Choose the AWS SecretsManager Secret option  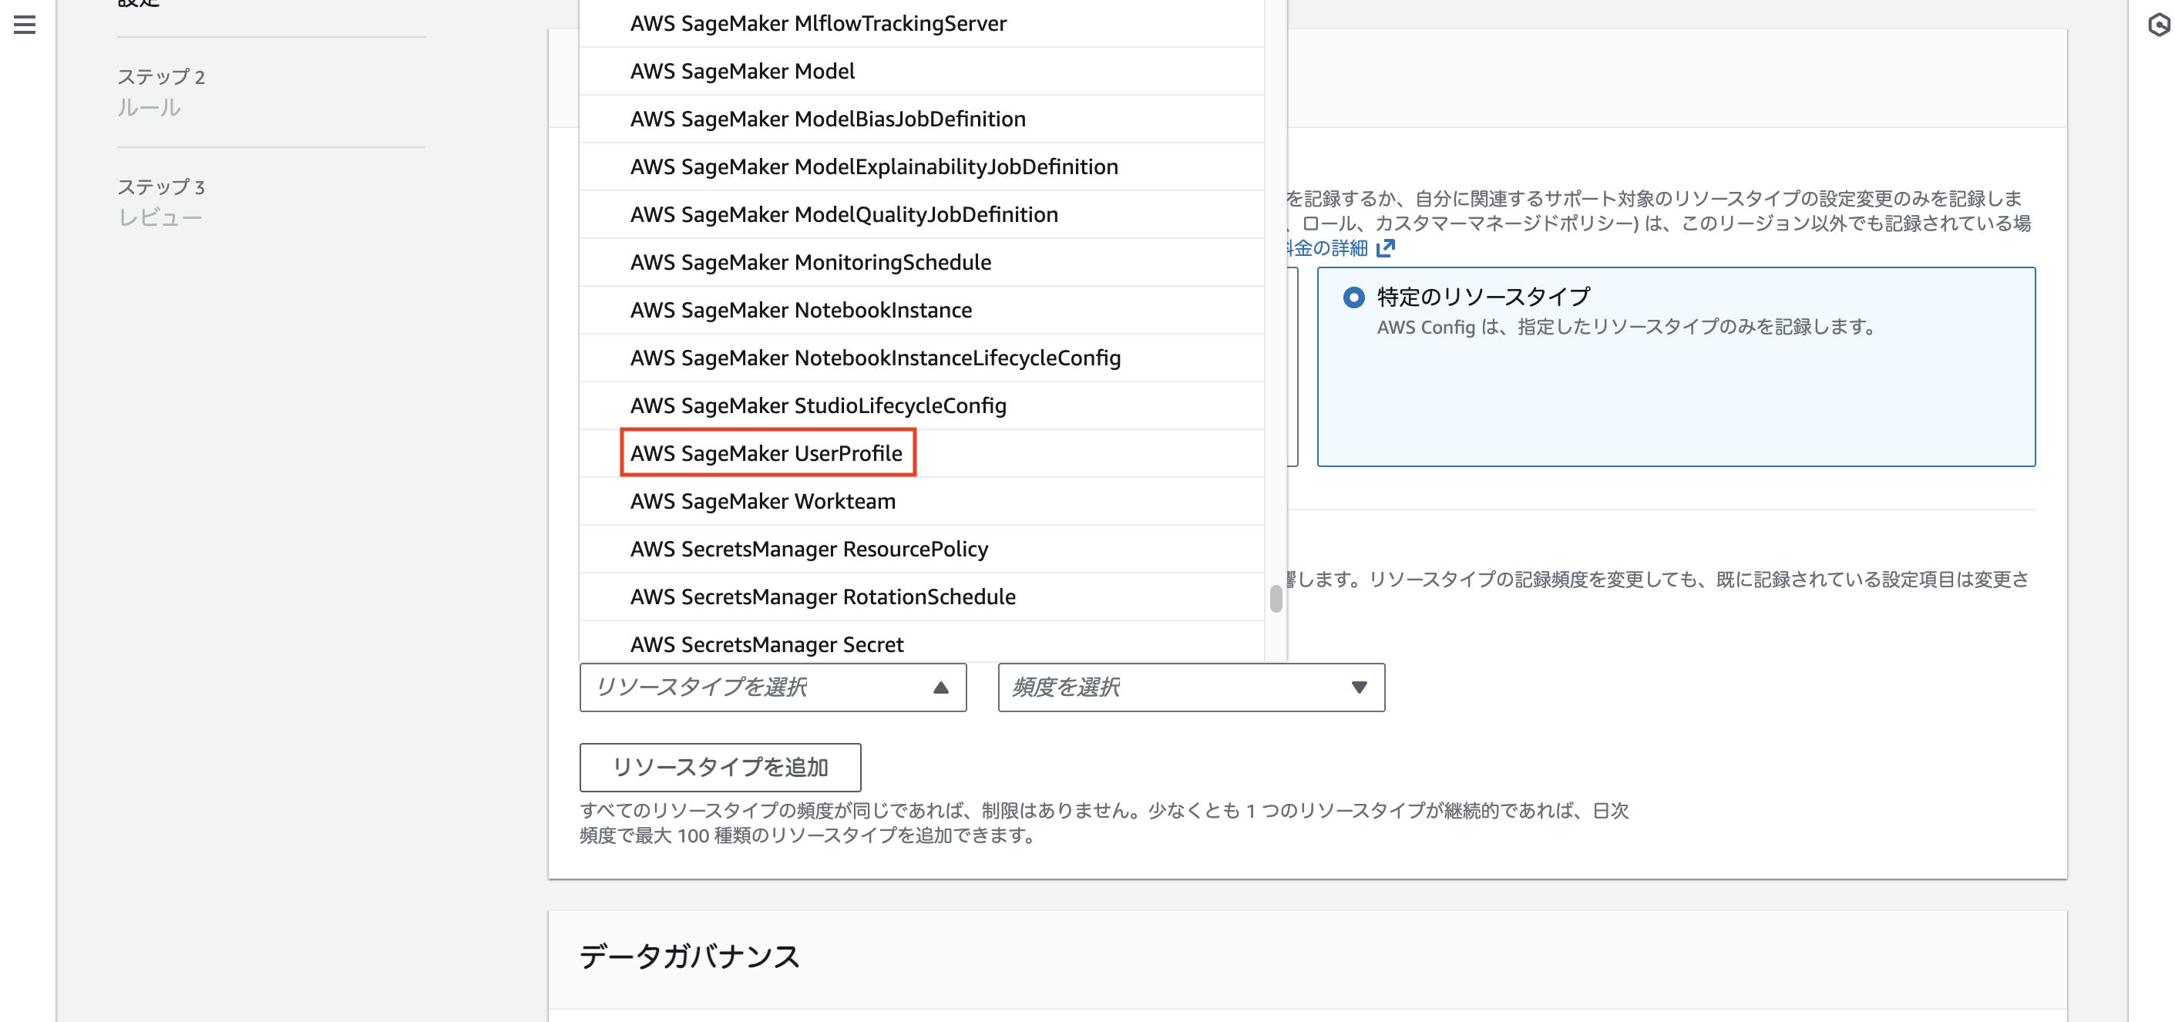767,644
